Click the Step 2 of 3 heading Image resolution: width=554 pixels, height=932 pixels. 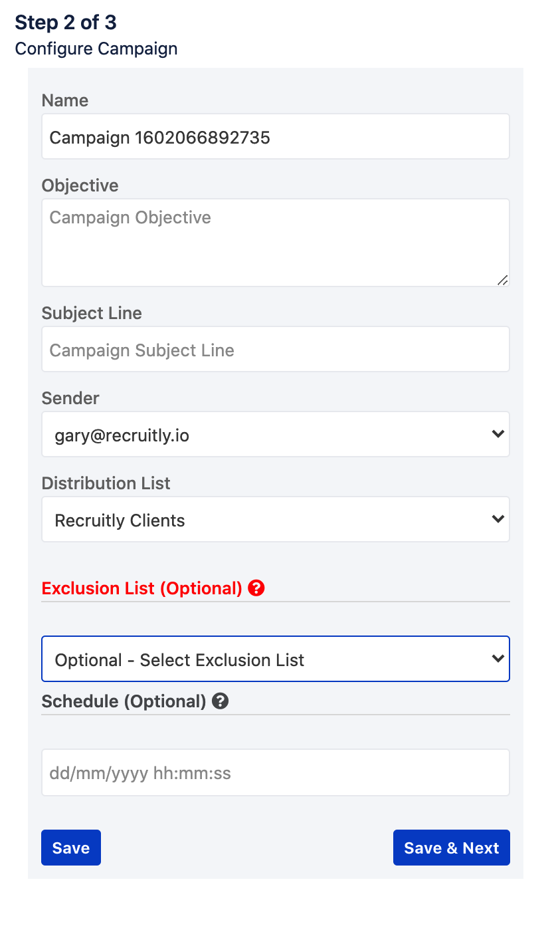(x=66, y=23)
